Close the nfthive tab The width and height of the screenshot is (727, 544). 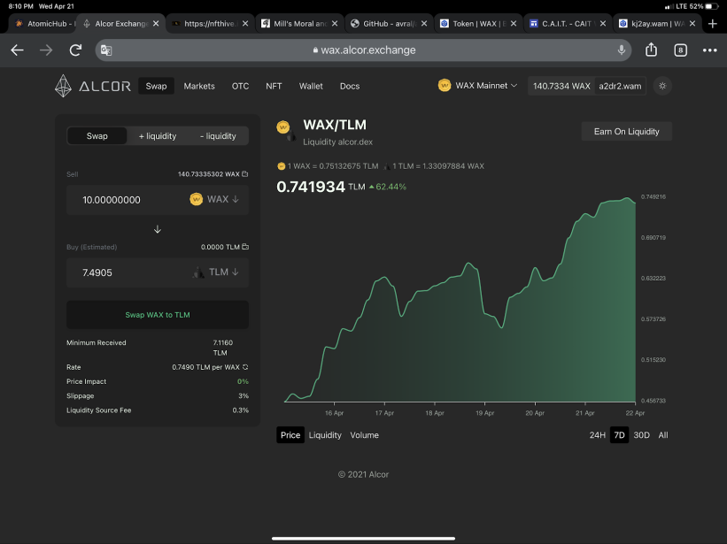(245, 24)
